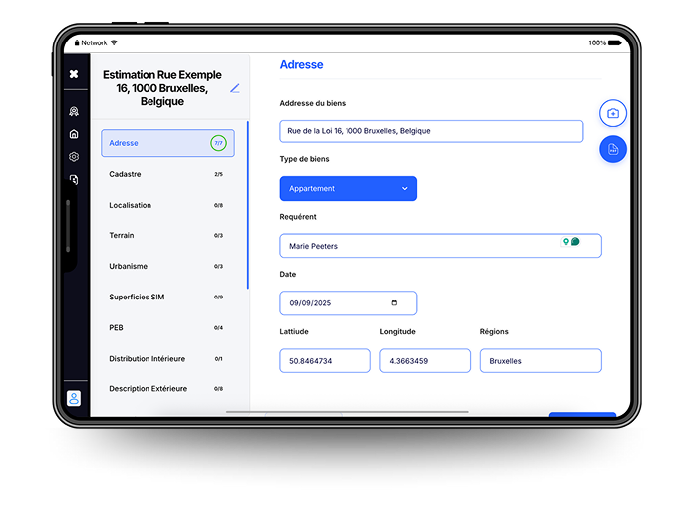Screen dimensions: 694x510
Task: Click the X logo icon in sidebar
Action: 74,74
